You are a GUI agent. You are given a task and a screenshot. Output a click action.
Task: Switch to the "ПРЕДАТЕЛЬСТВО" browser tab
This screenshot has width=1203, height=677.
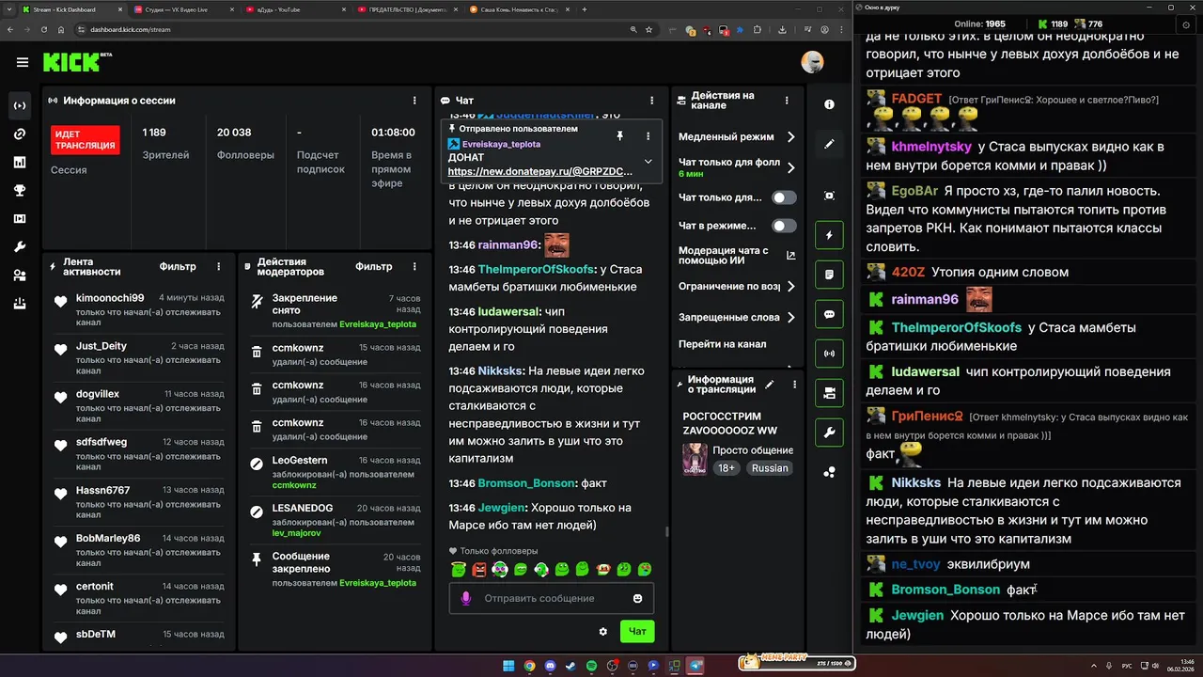click(x=406, y=9)
